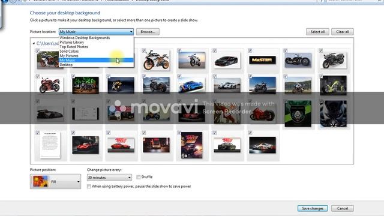Collapse the C:\Users folder group
This screenshot has width=384, height=216.
tap(34, 43)
